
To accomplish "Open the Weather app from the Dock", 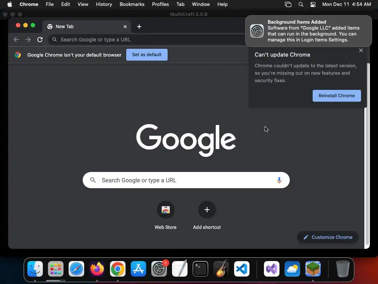I will coord(292,269).
